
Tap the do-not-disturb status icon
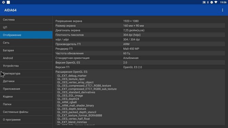coord(212,2)
